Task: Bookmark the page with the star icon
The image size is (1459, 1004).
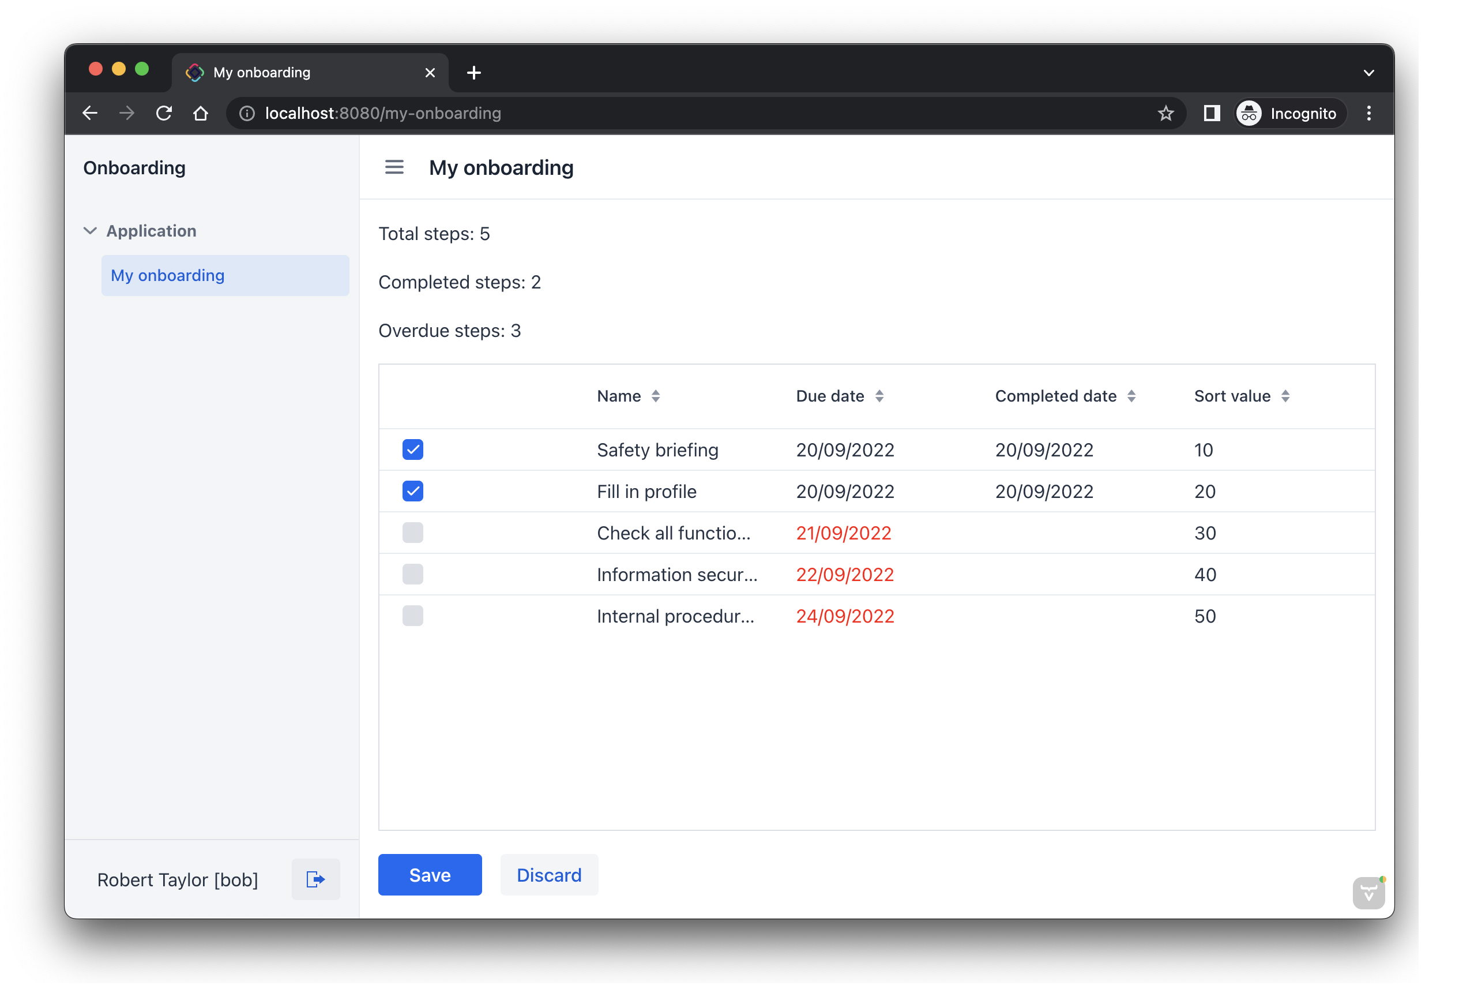Action: pyautogui.click(x=1165, y=113)
